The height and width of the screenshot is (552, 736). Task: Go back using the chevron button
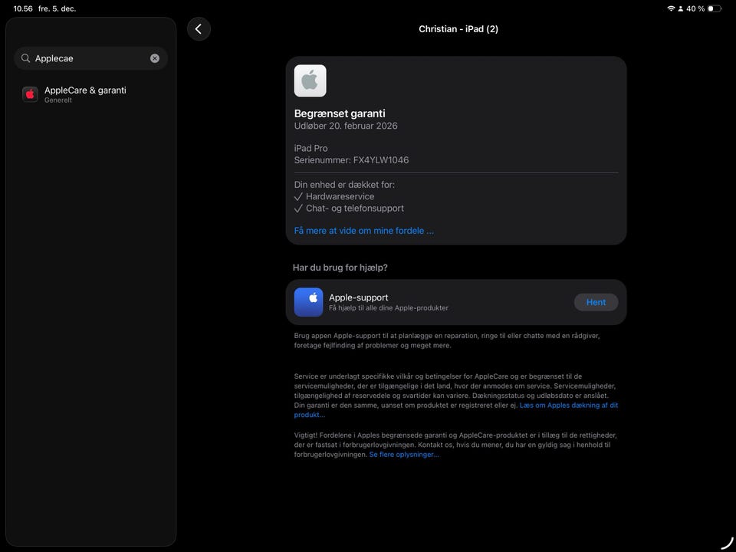coord(199,29)
